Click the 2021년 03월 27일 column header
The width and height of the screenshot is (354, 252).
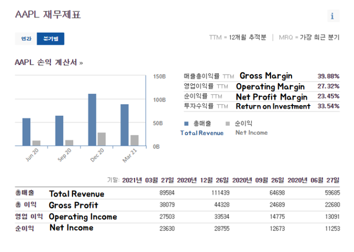click(x=148, y=180)
